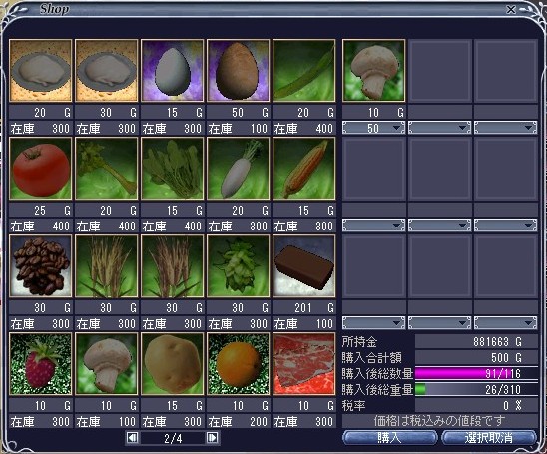Click the 881663 G money value
The image size is (547, 454).
(497, 342)
